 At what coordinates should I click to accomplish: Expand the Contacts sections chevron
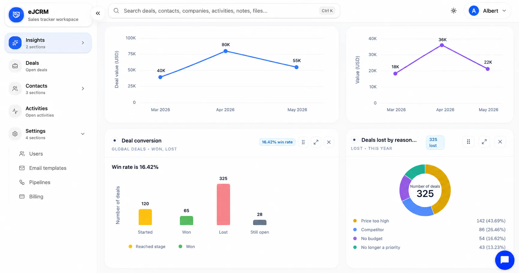pyautogui.click(x=83, y=88)
